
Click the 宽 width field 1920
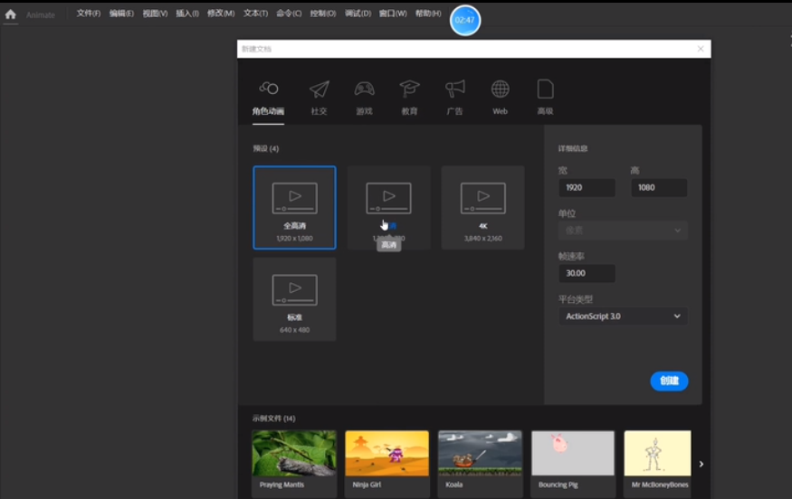[587, 188]
